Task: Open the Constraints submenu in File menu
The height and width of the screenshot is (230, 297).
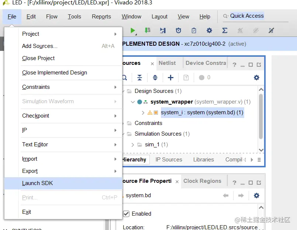Action: pyautogui.click(x=63, y=87)
